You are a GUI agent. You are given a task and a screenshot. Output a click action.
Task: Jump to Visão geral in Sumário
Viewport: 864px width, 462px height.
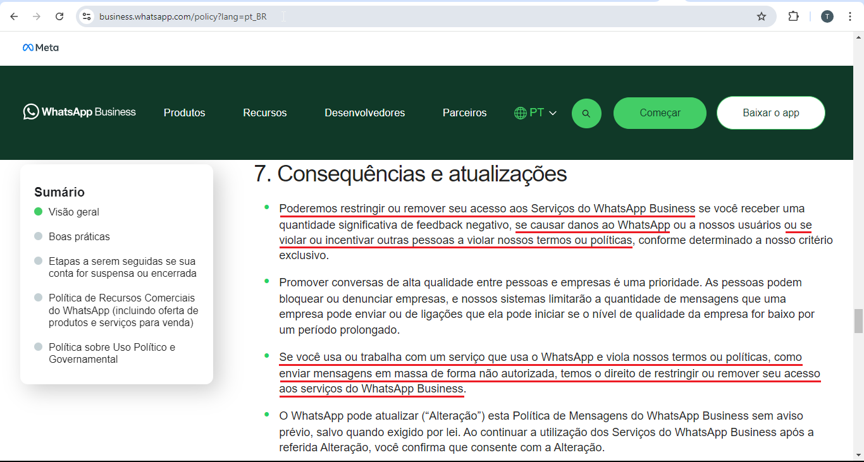[74, 212]
